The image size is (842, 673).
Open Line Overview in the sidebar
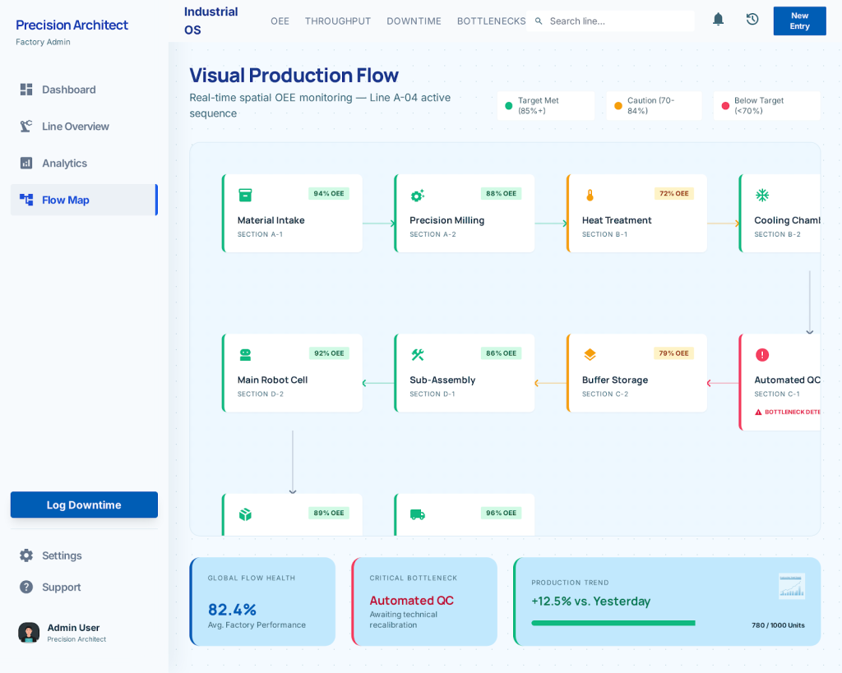[x=75, y=127]
